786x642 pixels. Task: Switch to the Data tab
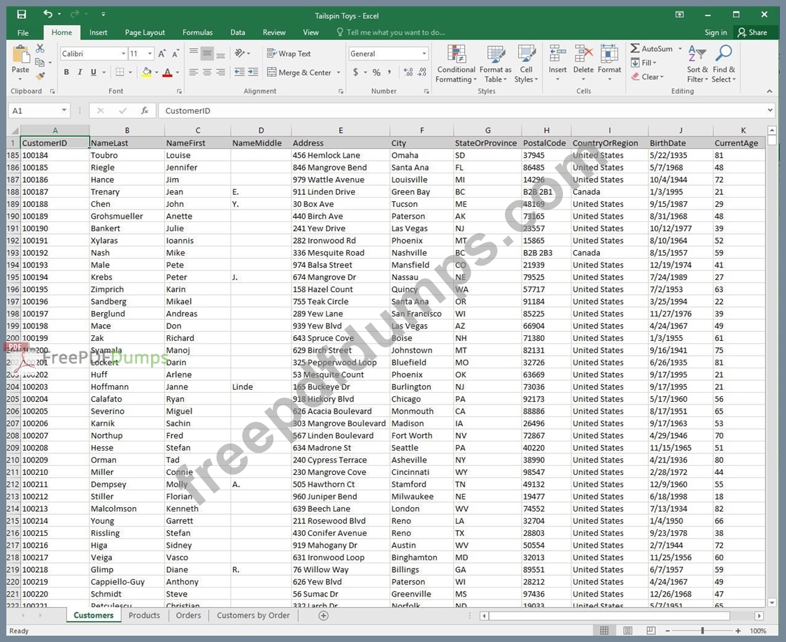pyautogui.click(x=238, y=33)
